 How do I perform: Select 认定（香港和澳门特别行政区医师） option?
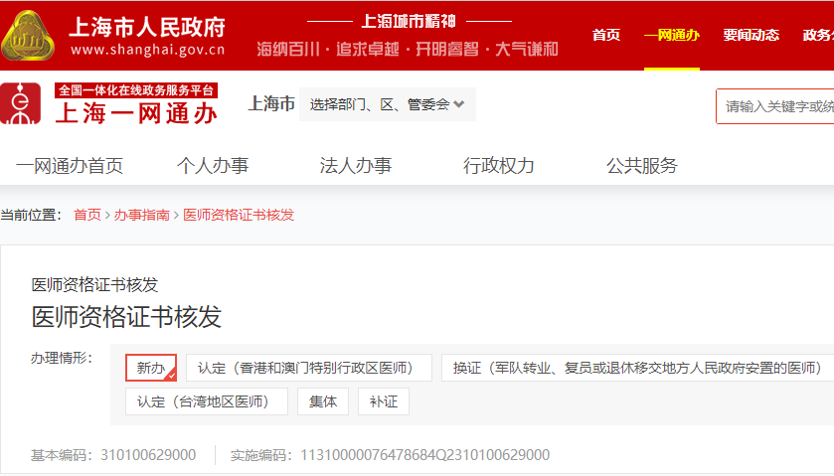[308, 368]
